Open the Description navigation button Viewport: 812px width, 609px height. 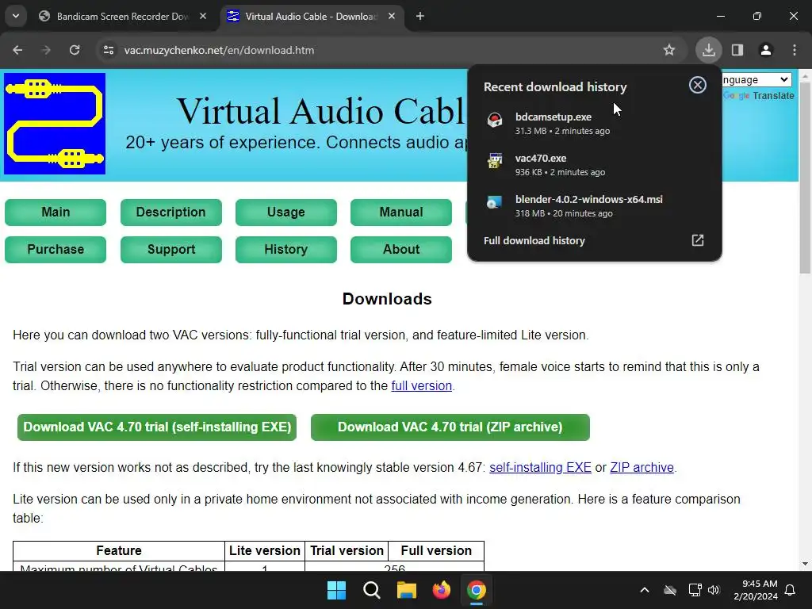click(171, 213)
